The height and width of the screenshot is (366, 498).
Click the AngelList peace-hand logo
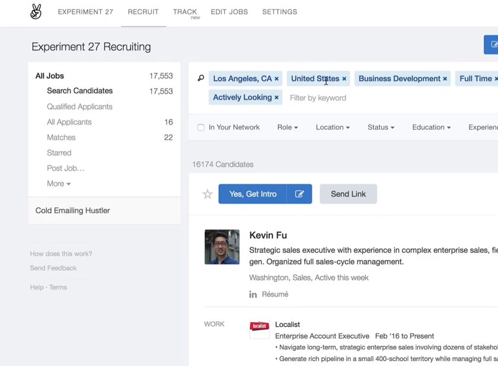pyautogui.click(x=36, y=12)
